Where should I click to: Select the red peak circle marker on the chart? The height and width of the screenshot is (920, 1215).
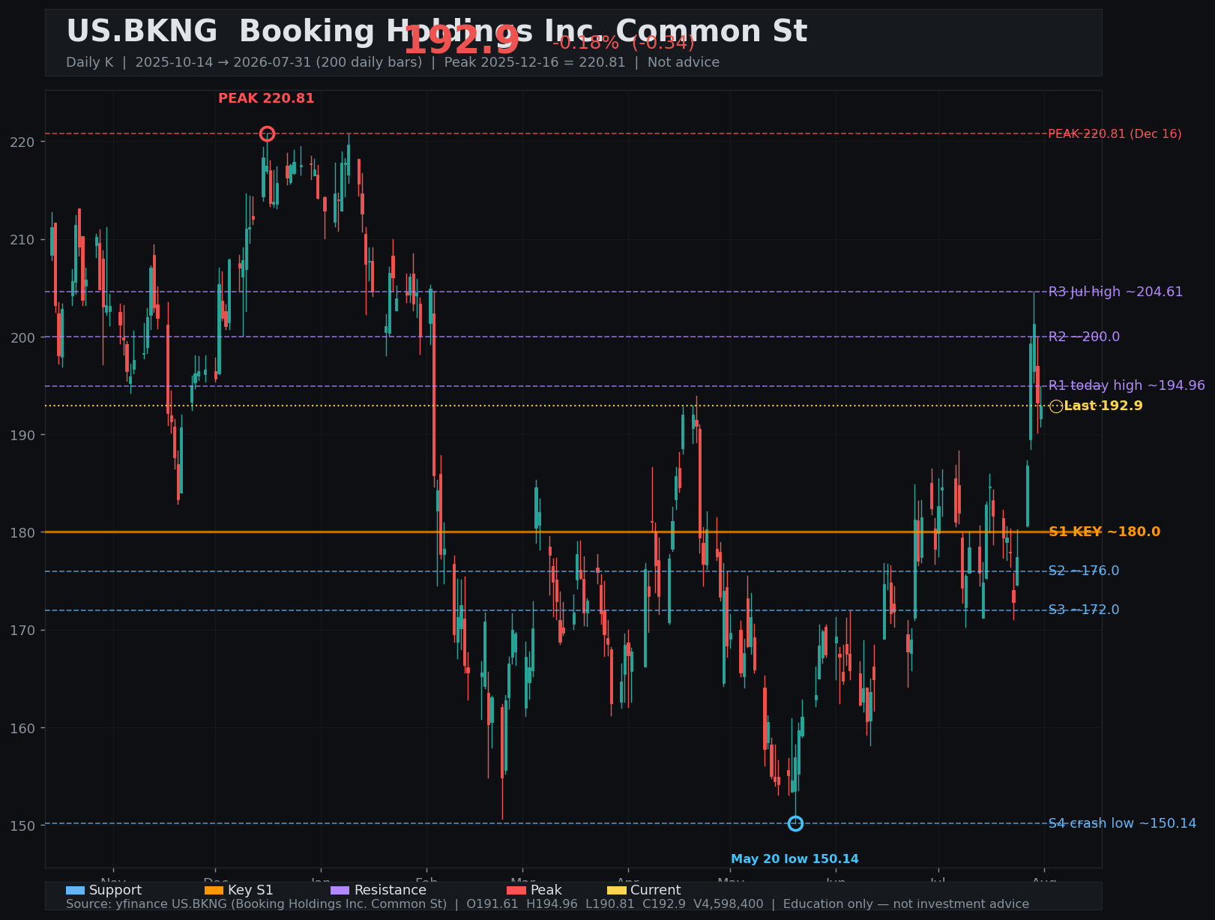pyautogui.click(x=267, y=134)
